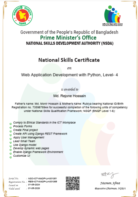Click check icon beside Customize UI

pos(11,157)
